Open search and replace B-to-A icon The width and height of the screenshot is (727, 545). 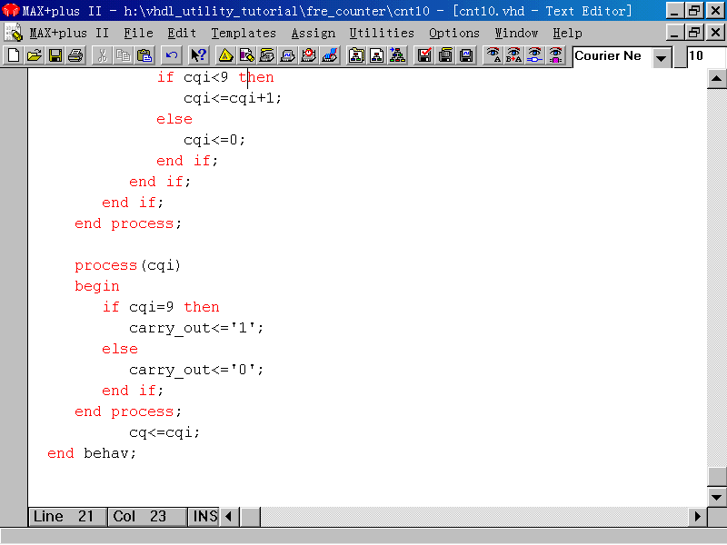click(x=514, y=55)
